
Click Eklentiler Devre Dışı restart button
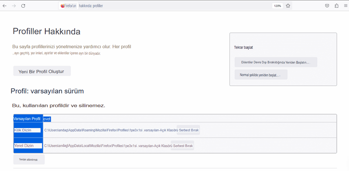276,62
